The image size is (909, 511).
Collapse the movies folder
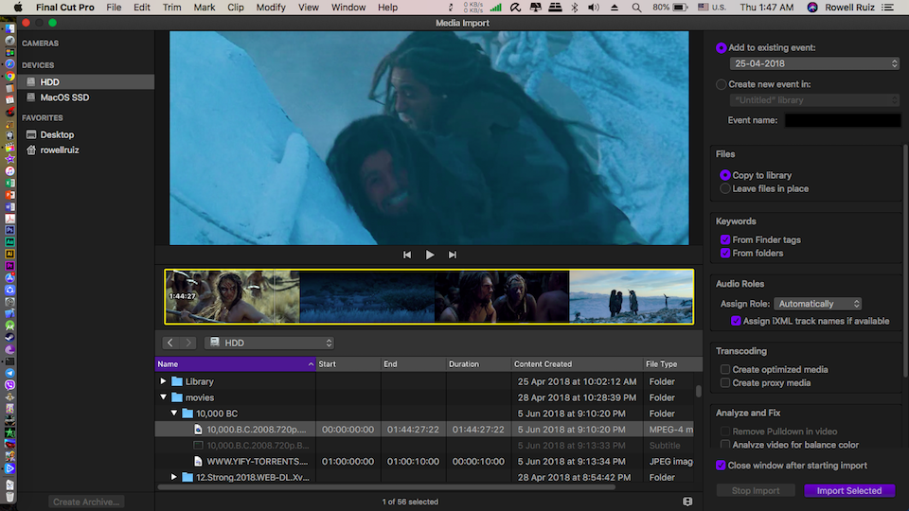tap(163, 397)
